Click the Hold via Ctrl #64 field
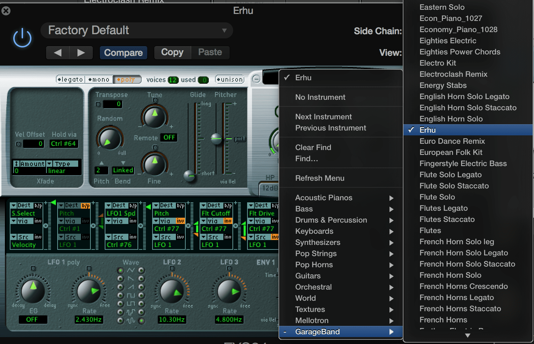The image size is (534, 344). pyautogui.click(x=63, y=143)
